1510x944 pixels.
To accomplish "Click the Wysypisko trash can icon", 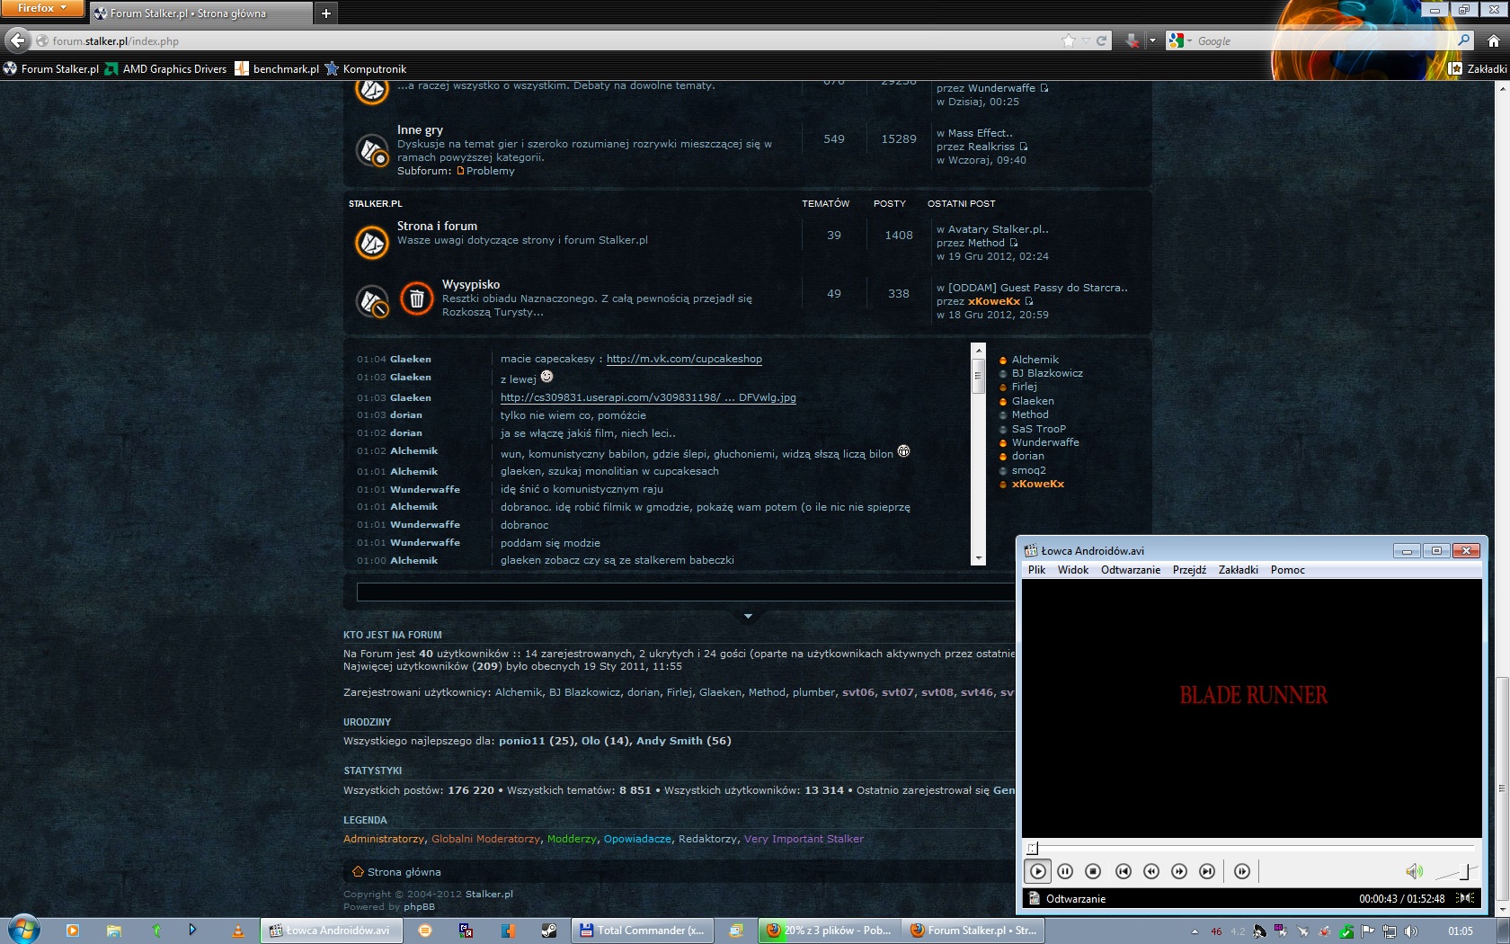I will pos(416,299).
